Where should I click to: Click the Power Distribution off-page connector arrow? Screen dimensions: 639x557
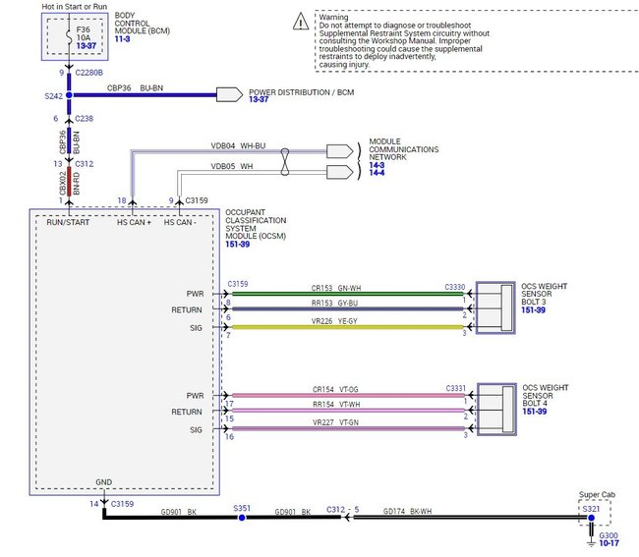pyautogui.click(x=229, y=94)
